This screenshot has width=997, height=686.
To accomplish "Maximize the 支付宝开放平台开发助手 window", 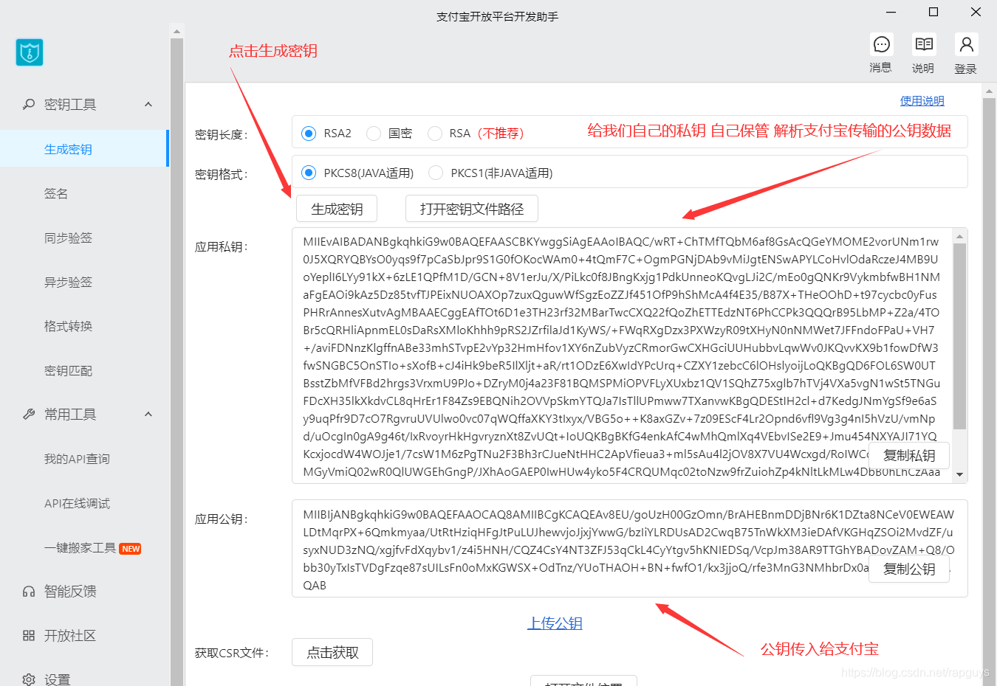I will (933, 12).
